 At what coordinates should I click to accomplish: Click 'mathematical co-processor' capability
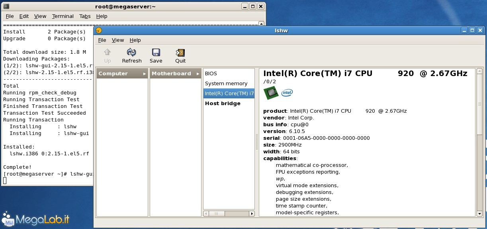(312, 165)
